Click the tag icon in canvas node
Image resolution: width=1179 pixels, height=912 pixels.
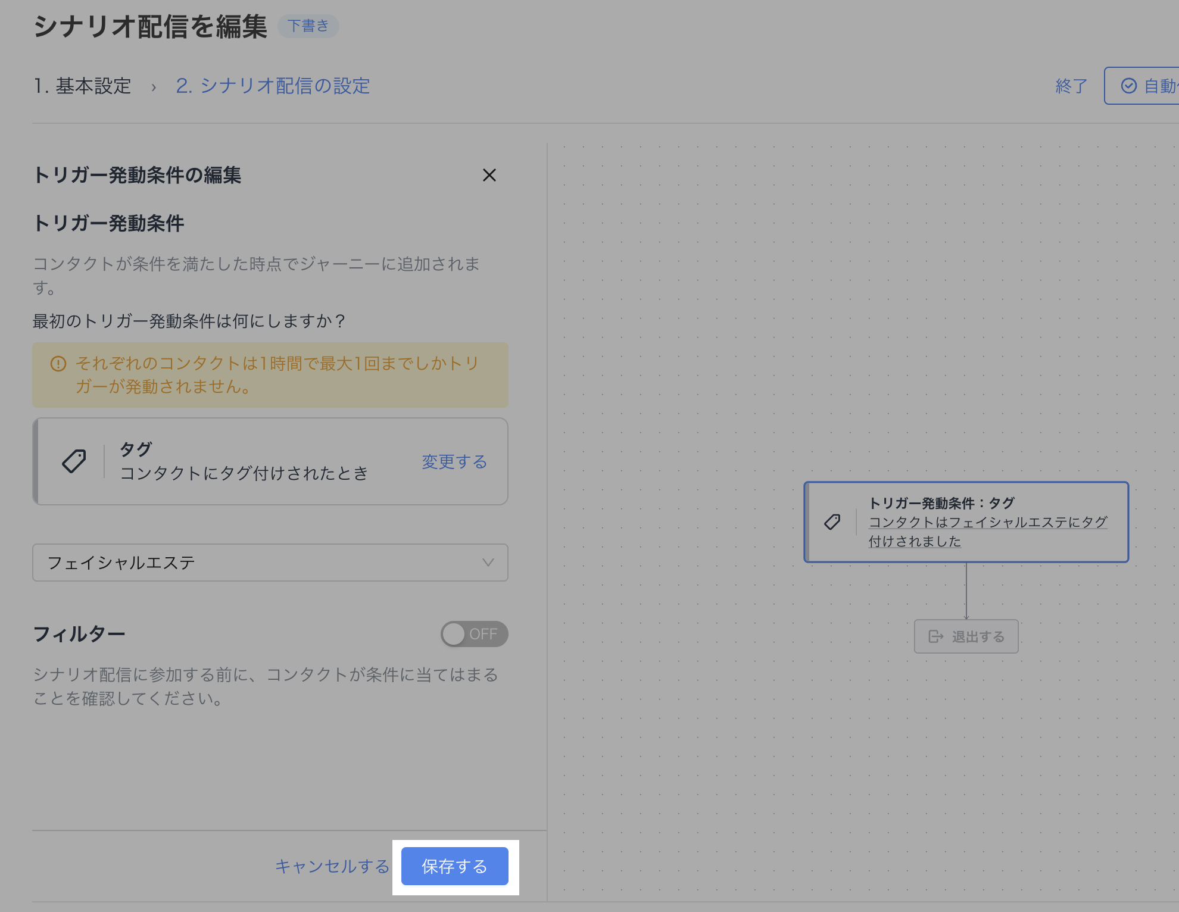point(832,522)
